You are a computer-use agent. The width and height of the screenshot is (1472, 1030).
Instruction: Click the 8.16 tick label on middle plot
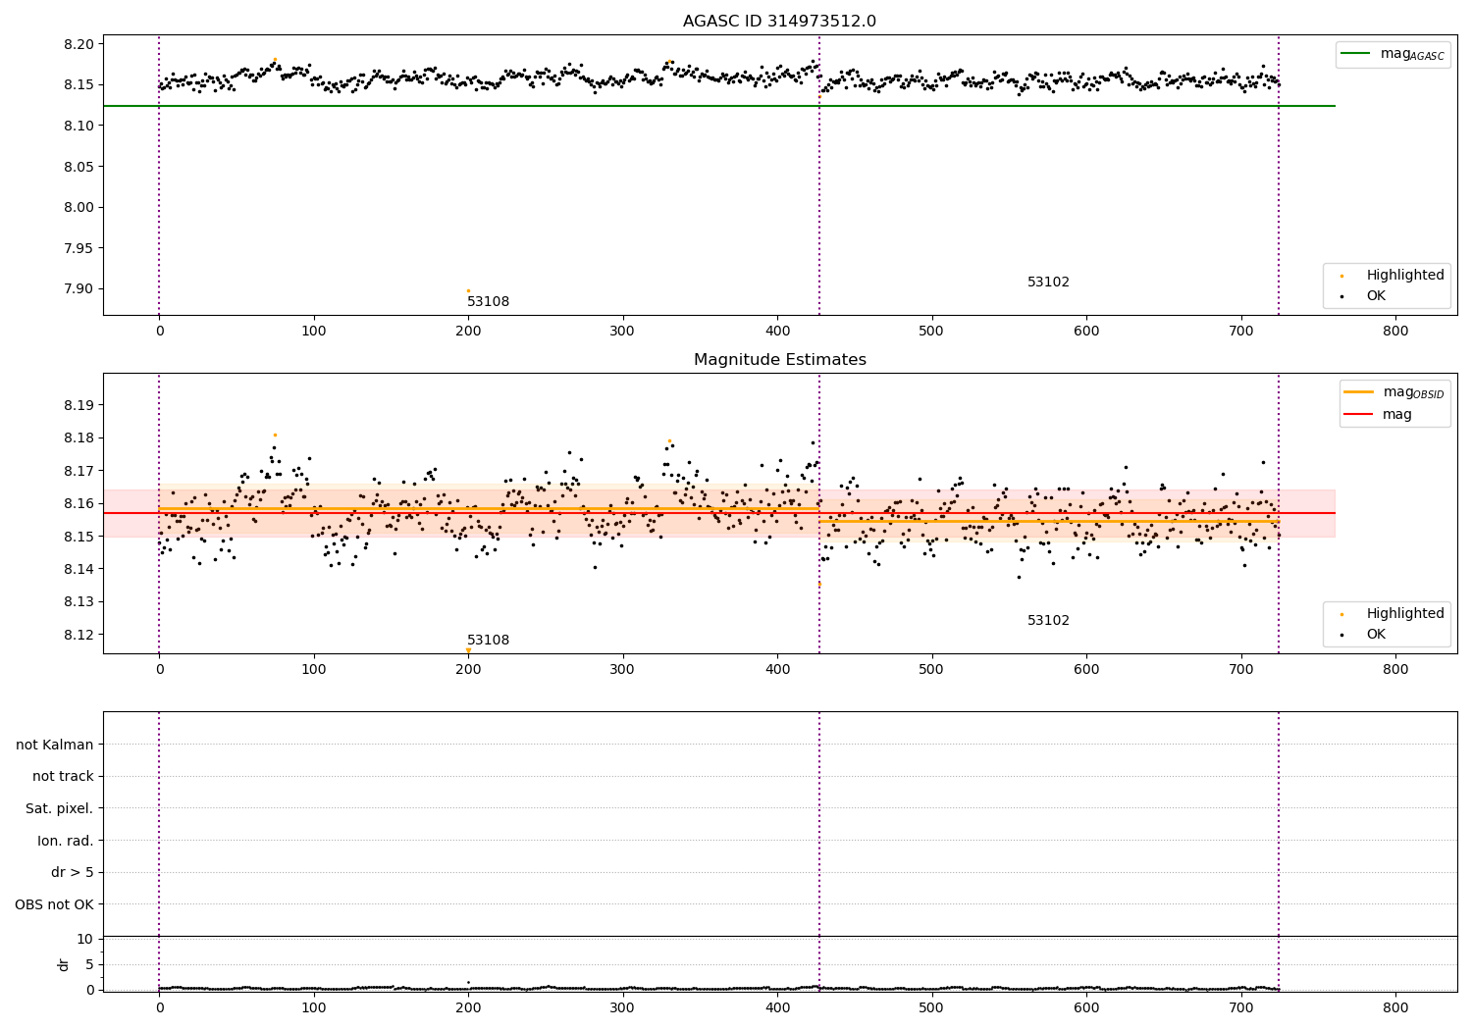coord(80,503)
